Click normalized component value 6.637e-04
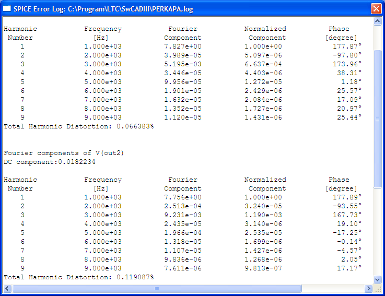This screenshot has width=385, height=296. [x=263, y=64]
